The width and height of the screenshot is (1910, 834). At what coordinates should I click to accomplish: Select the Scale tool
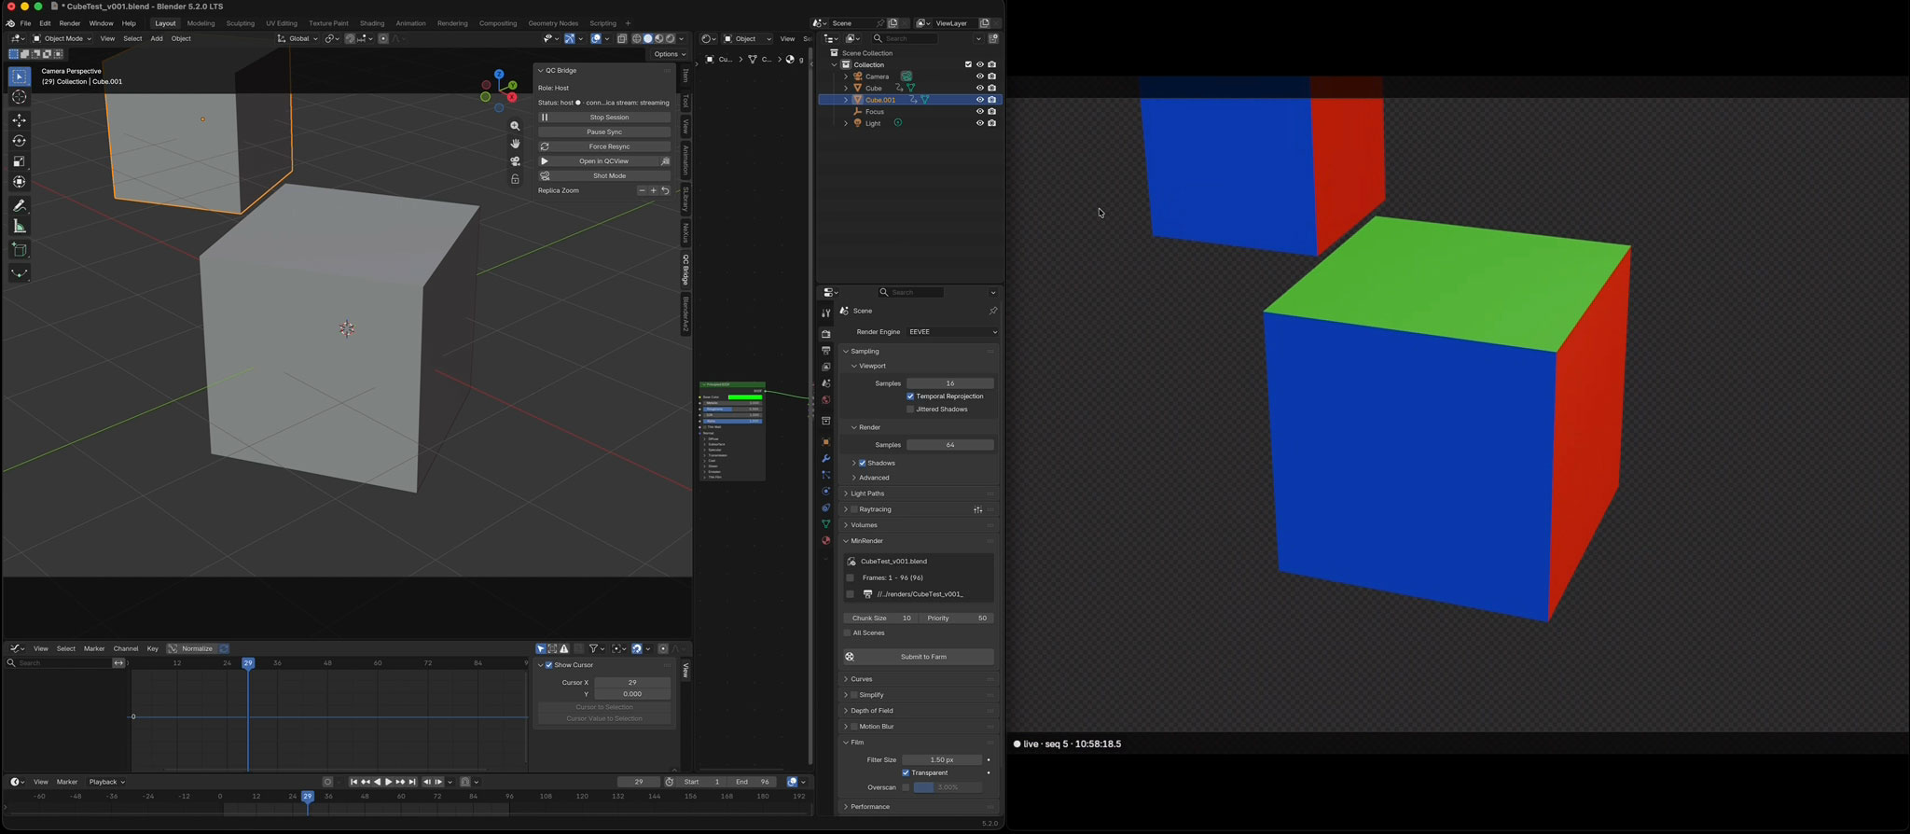coord(20,161)
